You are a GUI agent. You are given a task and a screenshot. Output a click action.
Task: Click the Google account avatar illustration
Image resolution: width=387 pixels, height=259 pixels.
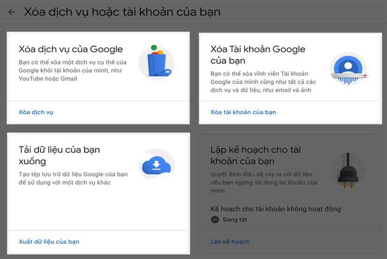click(x=348, y=69)
